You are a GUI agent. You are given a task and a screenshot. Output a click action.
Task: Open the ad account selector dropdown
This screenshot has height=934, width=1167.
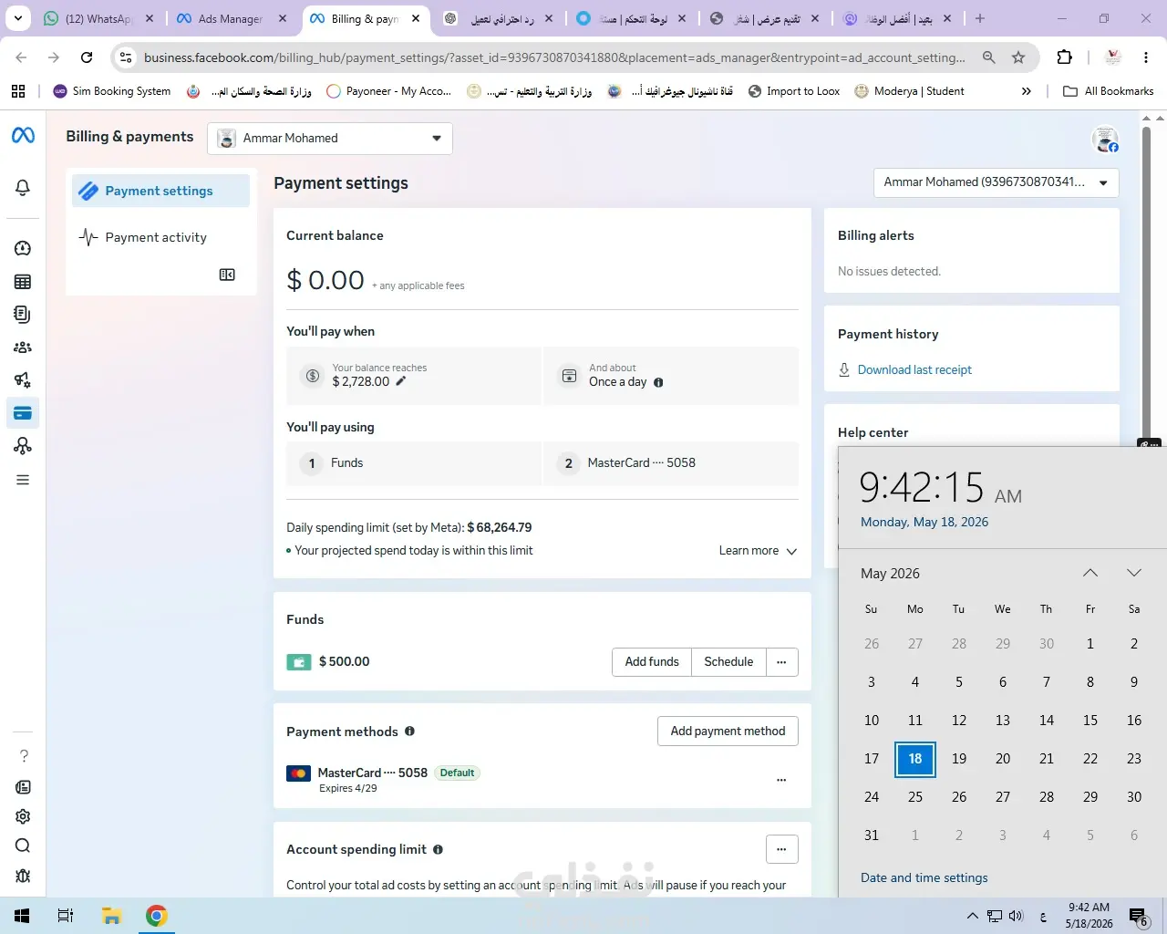click(x=996, y=182)
